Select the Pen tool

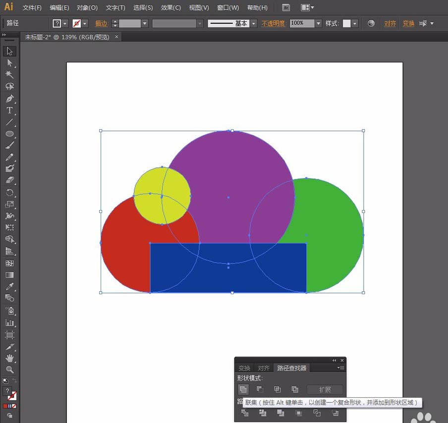tap(10, 99)
